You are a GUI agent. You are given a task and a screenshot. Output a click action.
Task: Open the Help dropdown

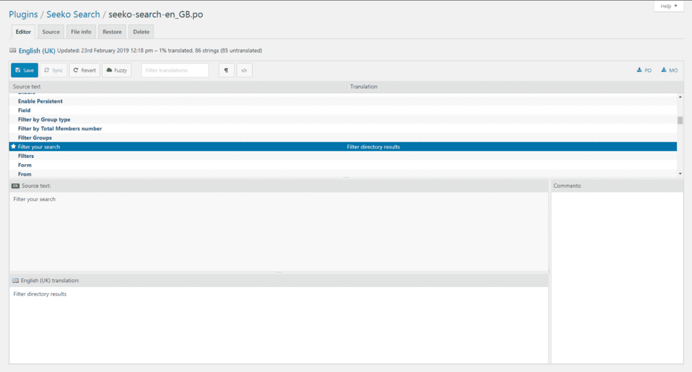pyautogui.click(x=668, y=6)
